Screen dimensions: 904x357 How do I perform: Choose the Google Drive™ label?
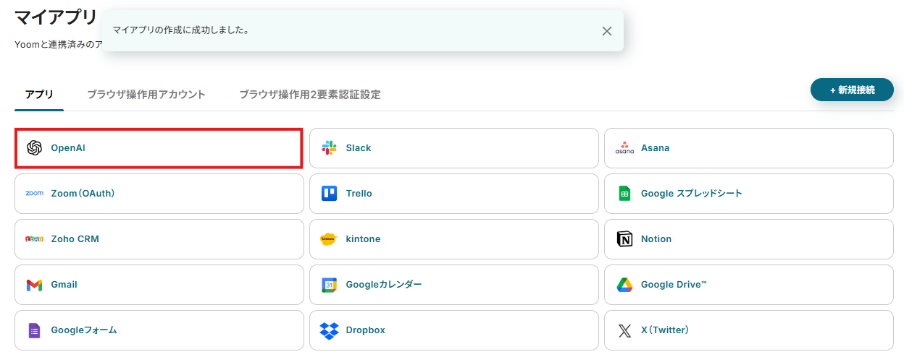pyautogui.click(x=674, y=285)
